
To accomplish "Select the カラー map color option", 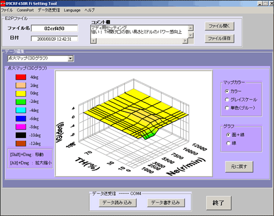I will [227, 92].
